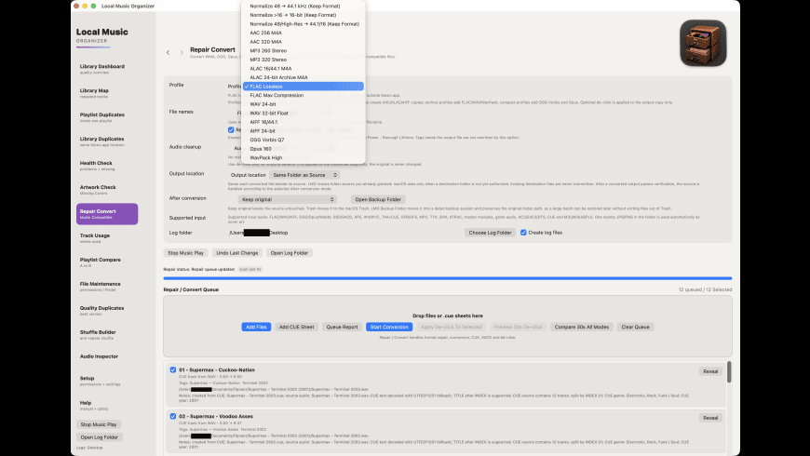Select Normalize >16 → 16-bit profile
This screenshot has height=456, width=810.
point(304,15)
